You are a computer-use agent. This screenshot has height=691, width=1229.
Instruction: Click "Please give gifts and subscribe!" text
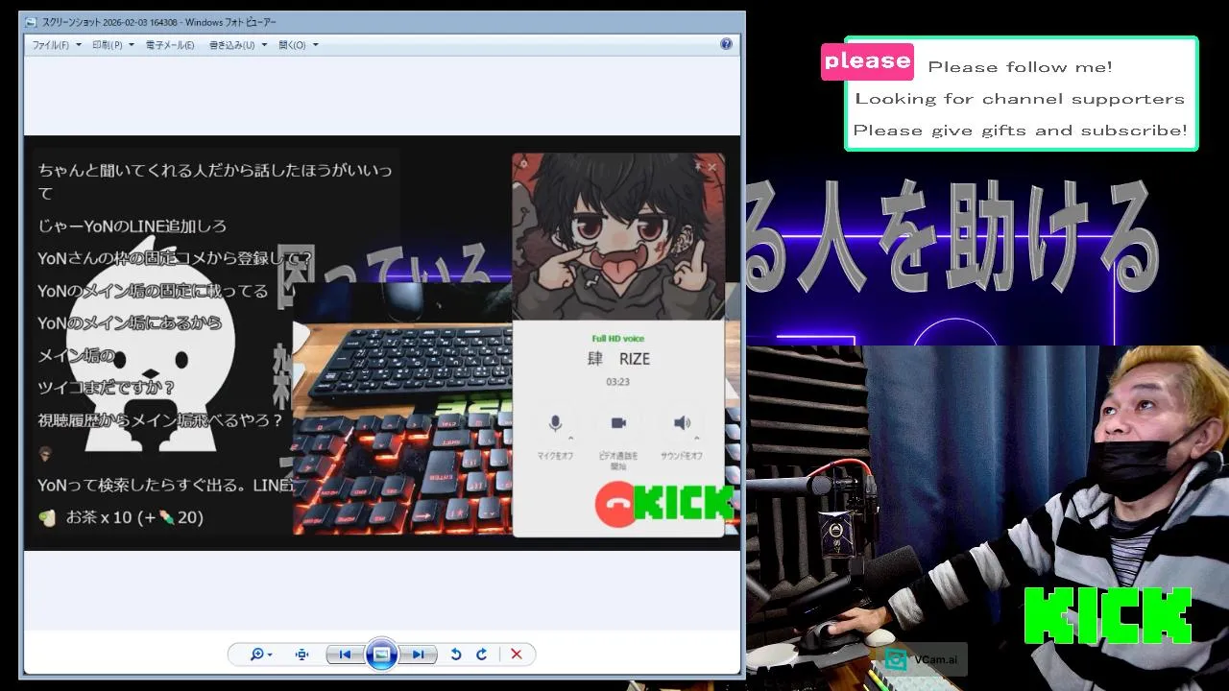pos(1020,131)
